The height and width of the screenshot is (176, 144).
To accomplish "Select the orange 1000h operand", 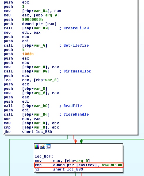I will (28, 54).
